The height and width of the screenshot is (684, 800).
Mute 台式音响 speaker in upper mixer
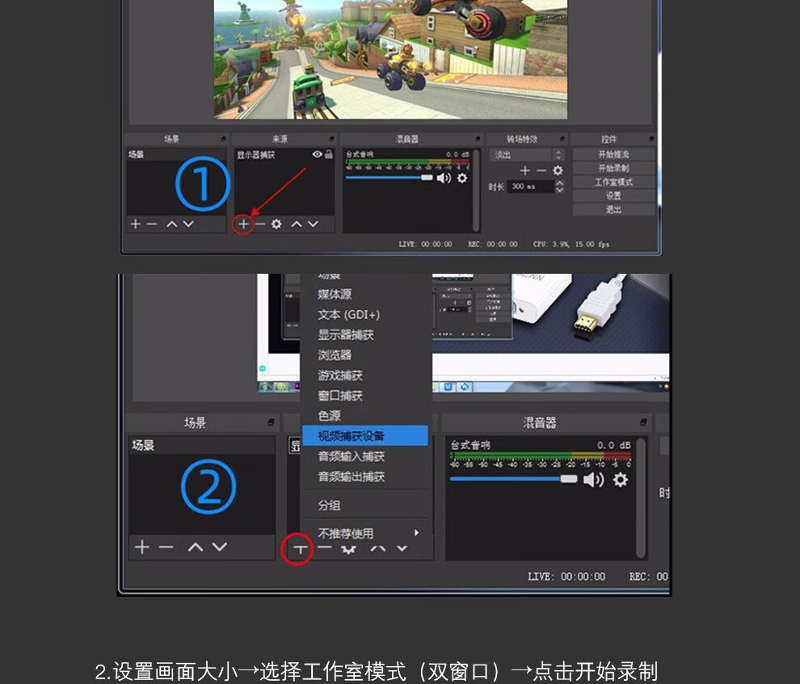pyautogui.click(x=444, y=178)
